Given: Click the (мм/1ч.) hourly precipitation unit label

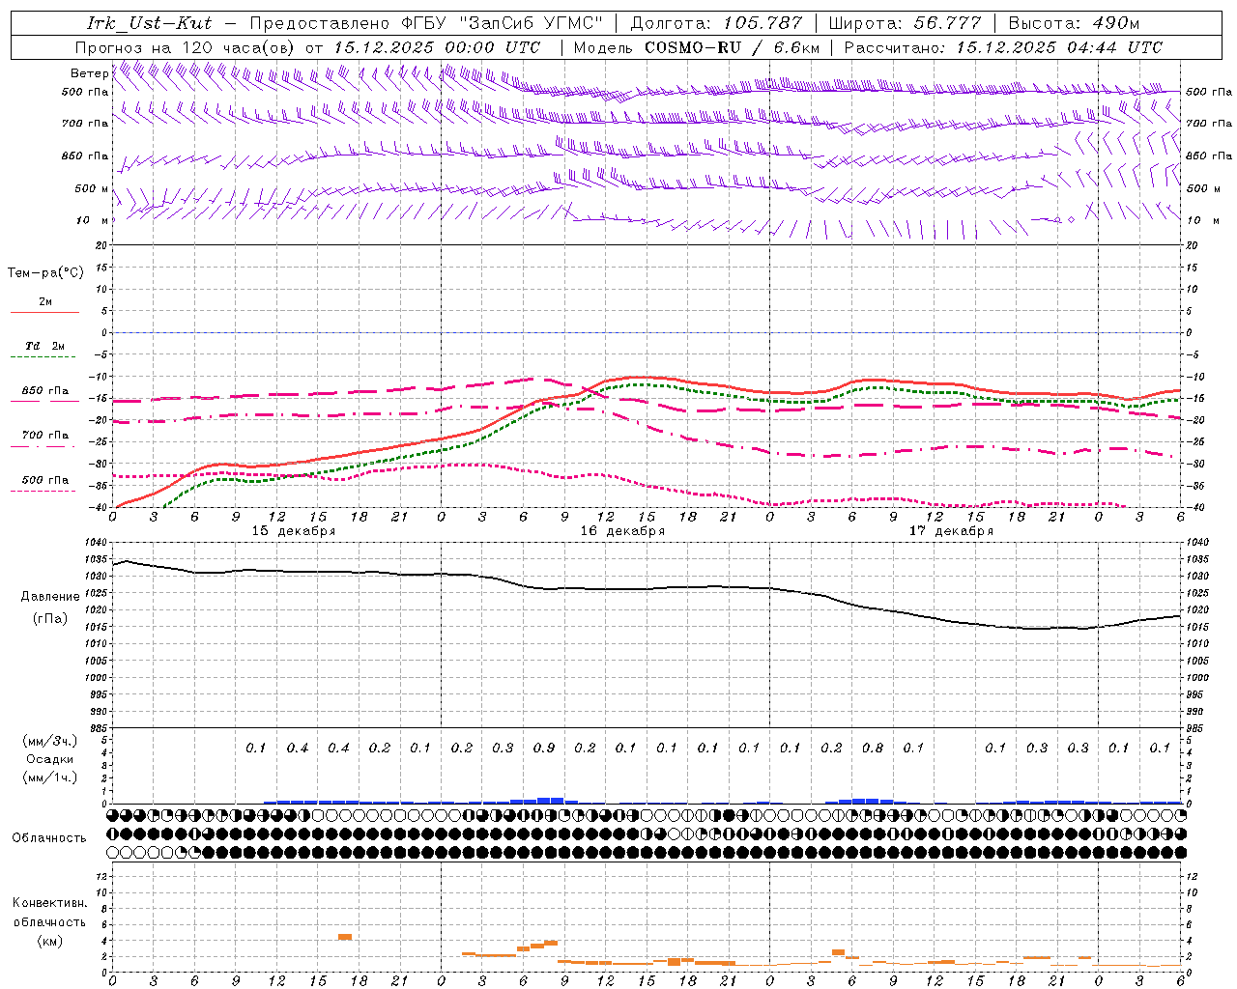Looking at the screenshot, I should pos(50,777).
